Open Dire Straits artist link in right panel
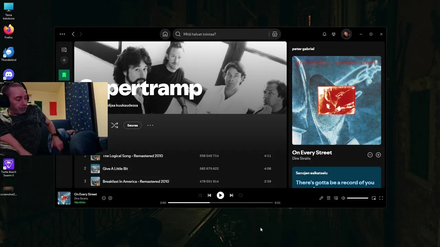440x247 pixels. tap(301, 158)
